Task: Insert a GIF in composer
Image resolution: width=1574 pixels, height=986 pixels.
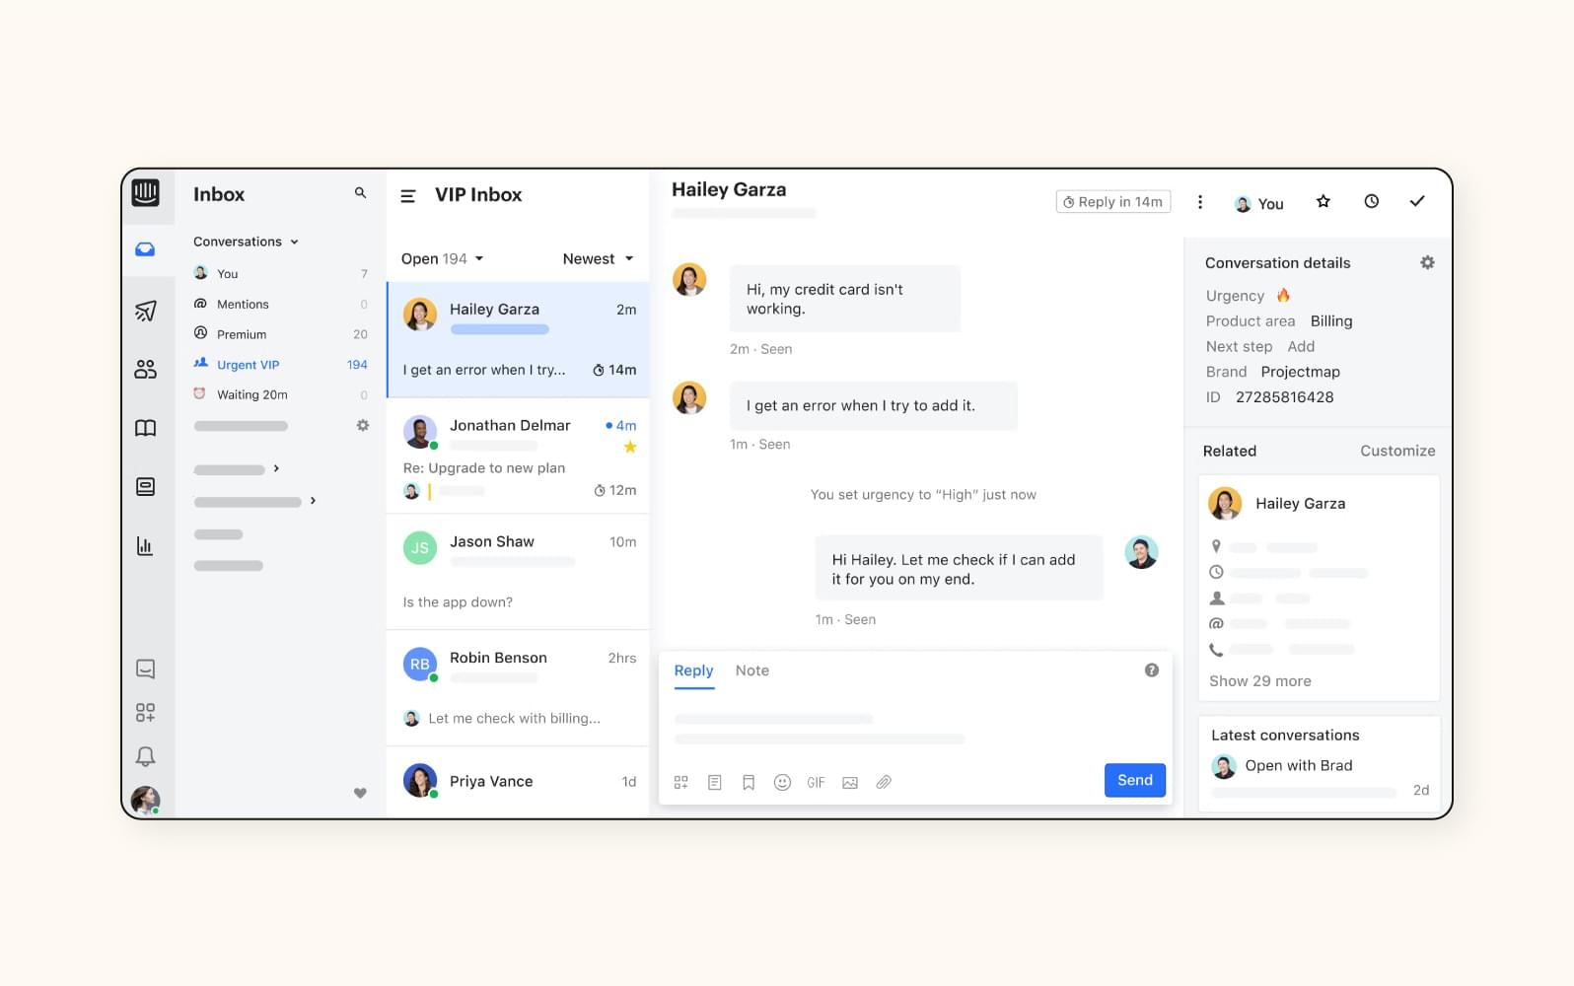Action: [816, 783]
